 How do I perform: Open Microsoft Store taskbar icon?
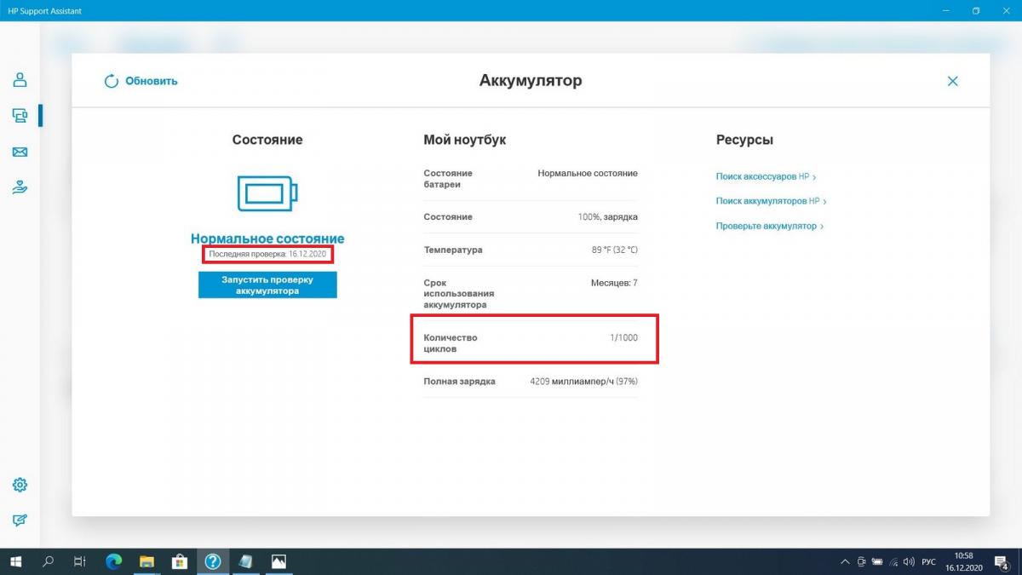180,561
